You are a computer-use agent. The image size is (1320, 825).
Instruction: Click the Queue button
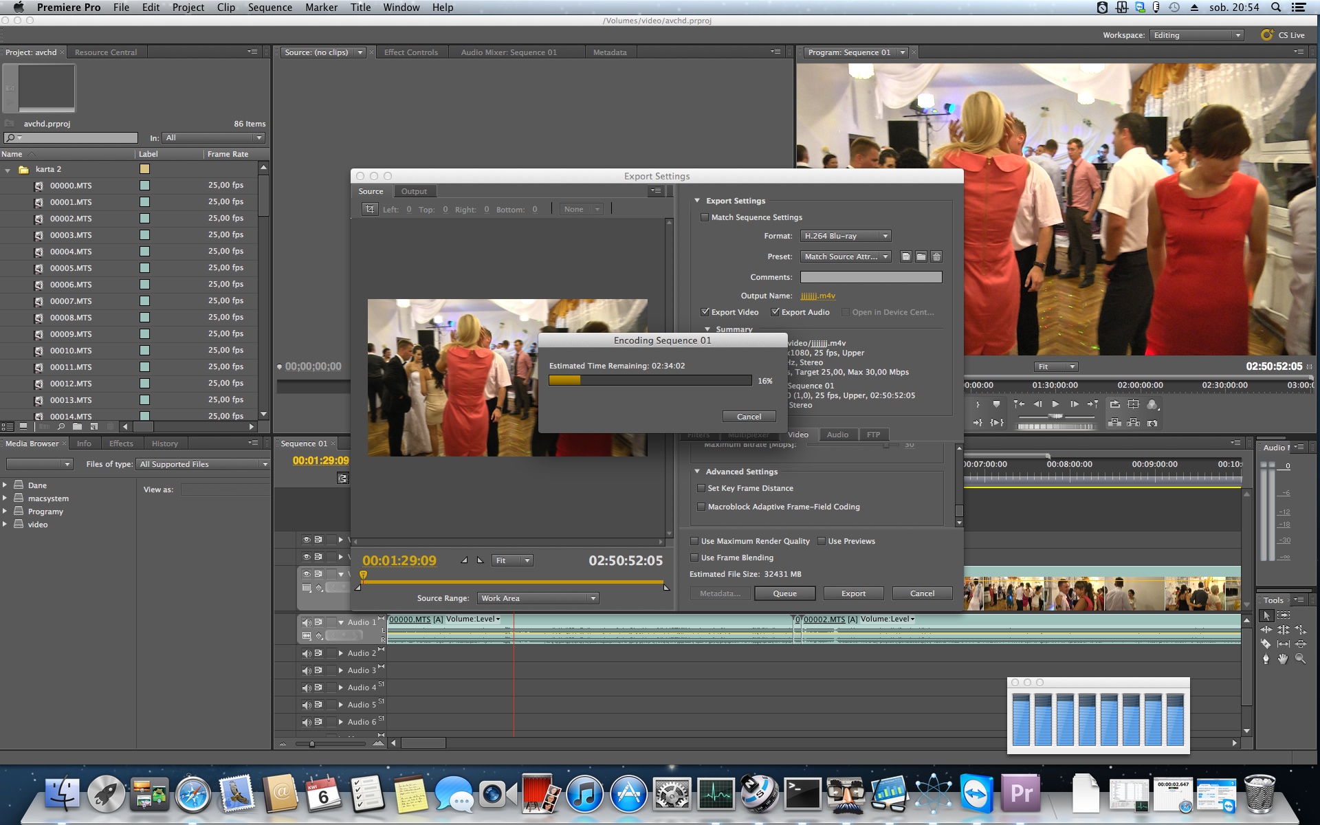pyautogui.click(x=784, y=593)
